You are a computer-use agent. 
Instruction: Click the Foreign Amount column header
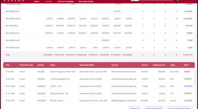tap(159, 65)
